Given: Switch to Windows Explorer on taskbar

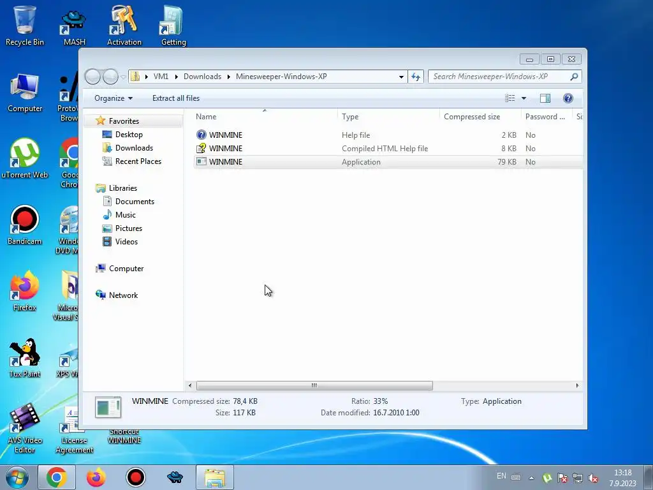Looking at the screenshot, I should (215, 477).
